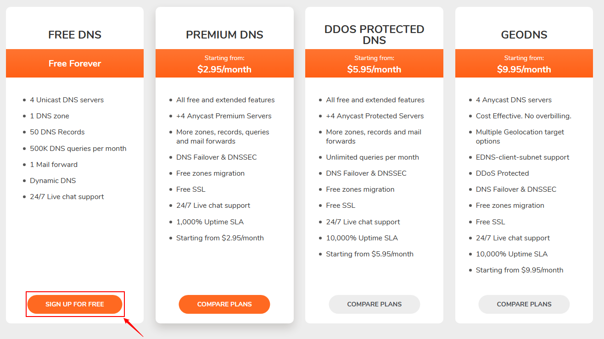Click the $9.95/month price banner

pyautogui.click(x=524, y=64)
